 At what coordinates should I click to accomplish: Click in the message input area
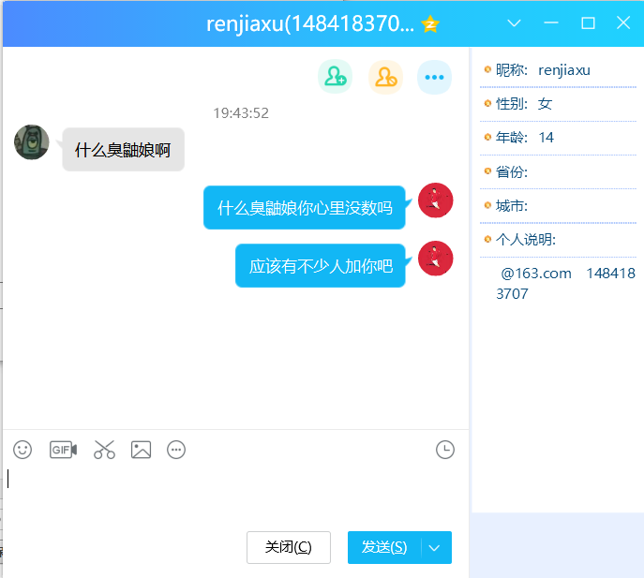[234, 492]
